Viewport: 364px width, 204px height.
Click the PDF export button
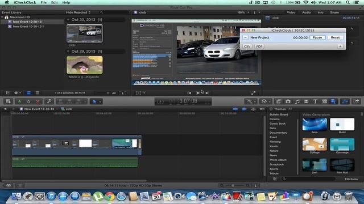(x=259, y=46)
